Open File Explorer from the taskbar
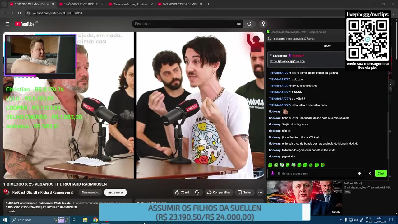The image size is (398, 224). pos(85,220)
